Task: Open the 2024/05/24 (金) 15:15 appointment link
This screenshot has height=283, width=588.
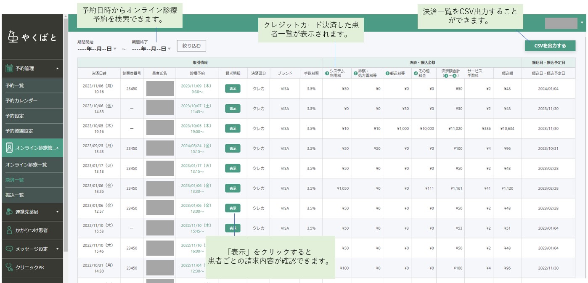Action: [x=197, y=148]
